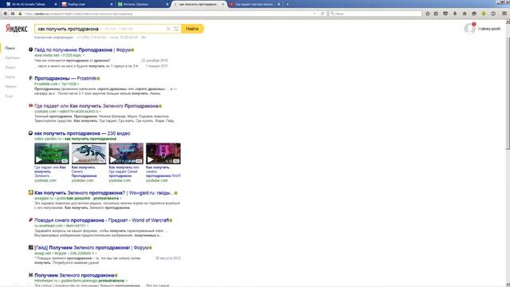Open the bookmarks list icon in the toolbar

(x=436, y=14)
